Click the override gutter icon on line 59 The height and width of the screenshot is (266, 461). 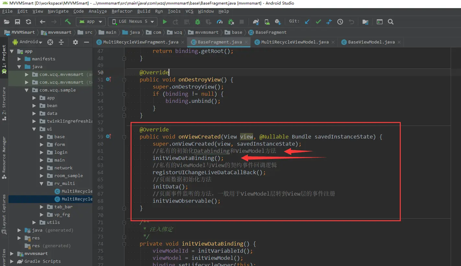point(109,137)
